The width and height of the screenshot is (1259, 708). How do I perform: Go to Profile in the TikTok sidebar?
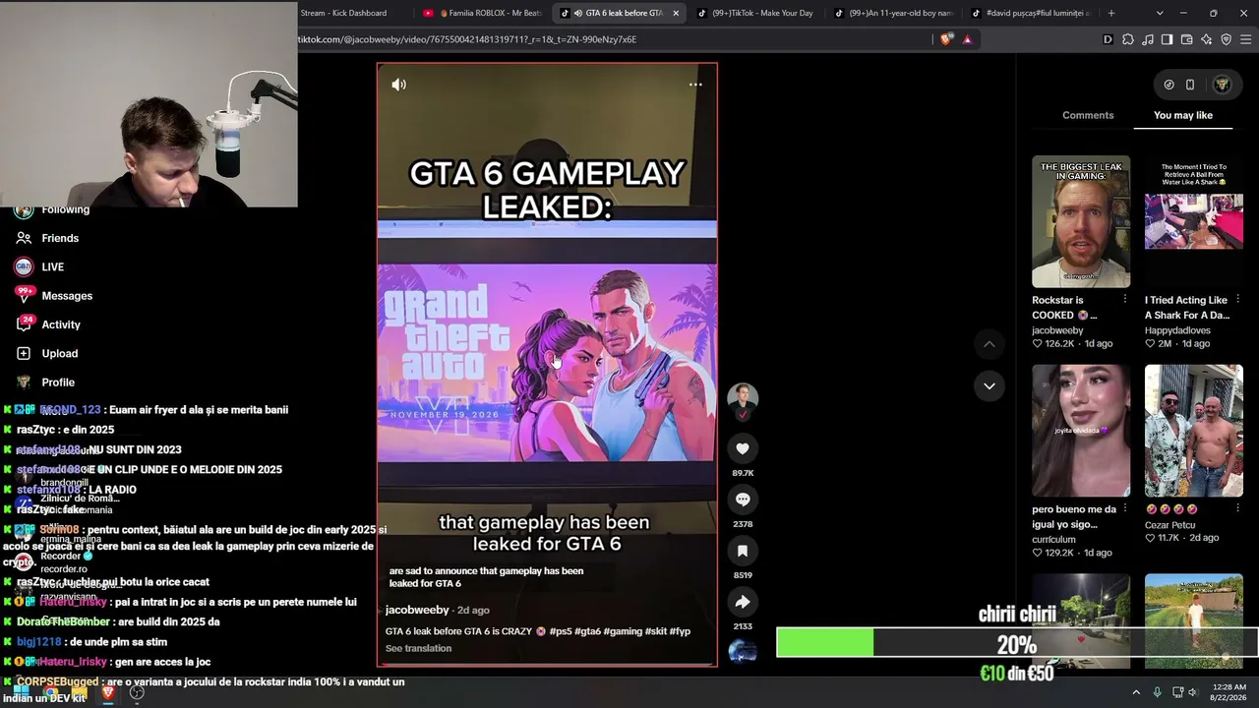(45, 383)
